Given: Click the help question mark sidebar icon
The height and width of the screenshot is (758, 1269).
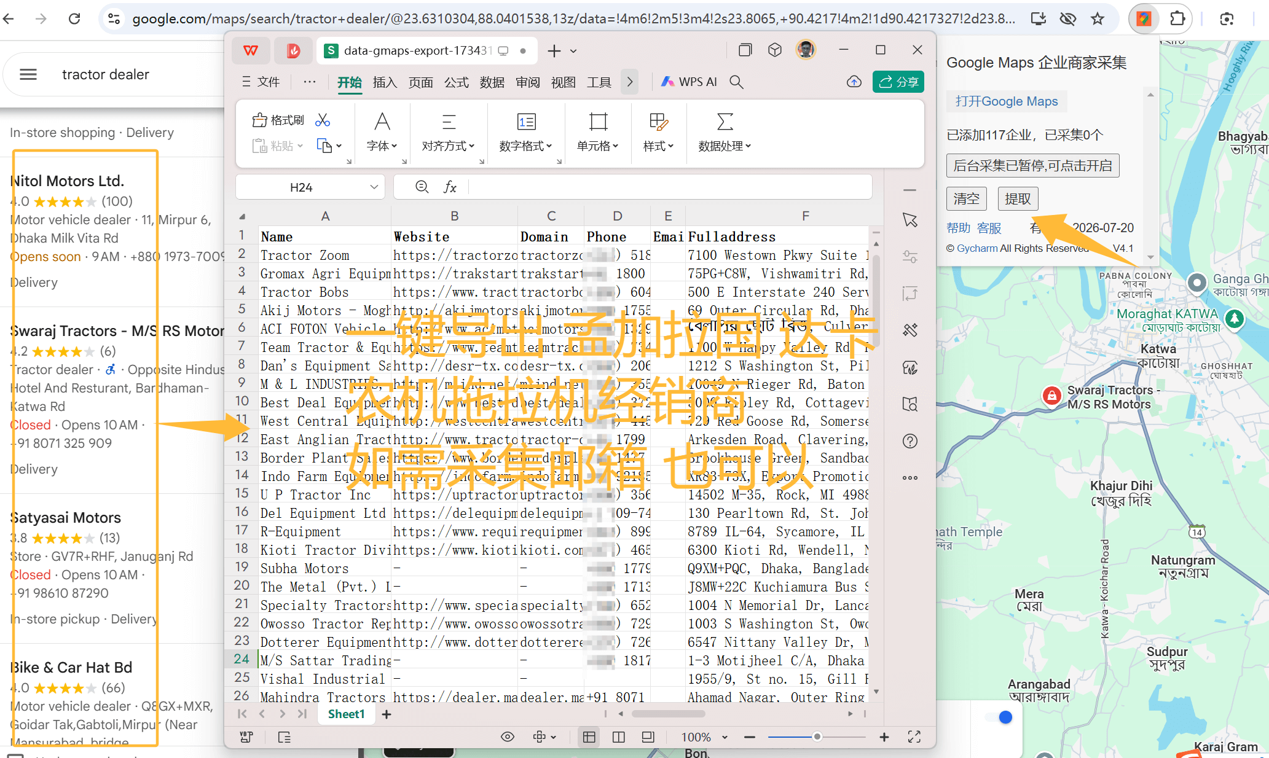Looking at the screenshot, I should pos(910,441).
